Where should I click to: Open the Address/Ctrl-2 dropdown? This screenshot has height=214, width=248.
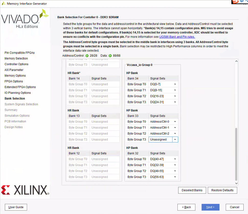point(175,133)
